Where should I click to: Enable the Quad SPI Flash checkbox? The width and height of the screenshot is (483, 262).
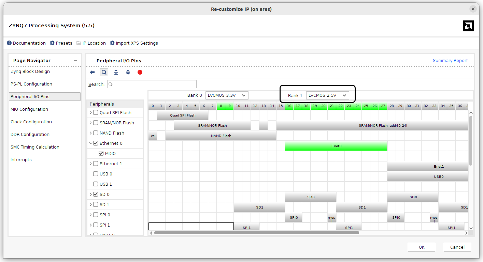point(96,112)
